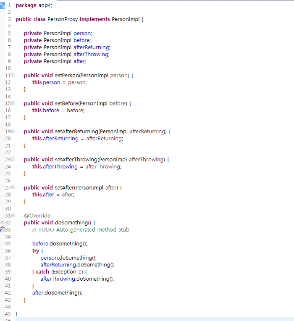Collapse the setAfter method fold marker

[13, 187]
